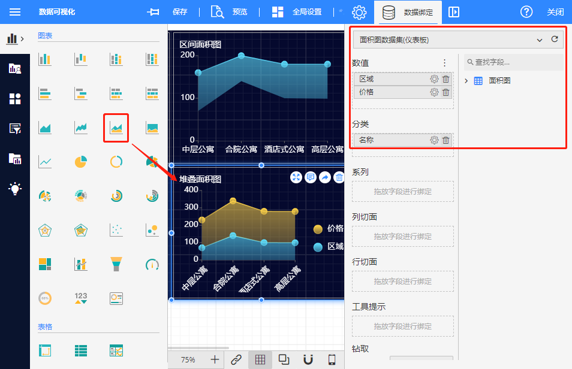Open settings for the 区域 field
Screen dimensions: 572x369
point(434,79)
